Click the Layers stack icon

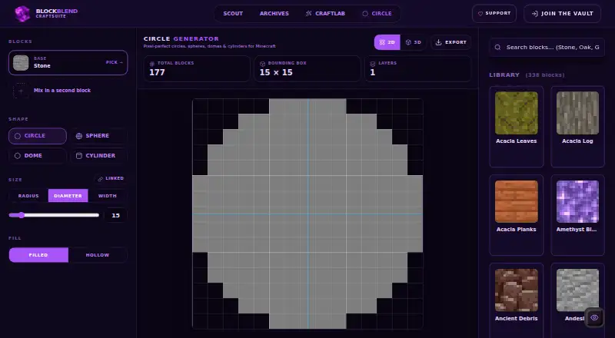373,64
